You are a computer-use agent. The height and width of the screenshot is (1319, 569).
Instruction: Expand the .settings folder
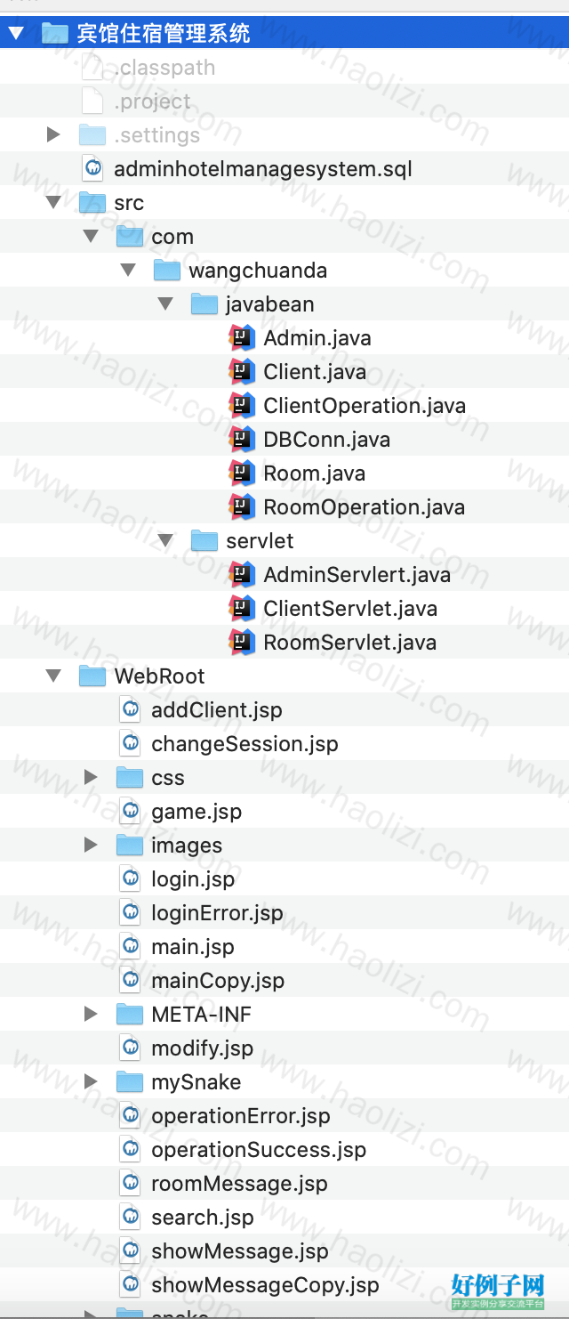click(x=53, y=135)
